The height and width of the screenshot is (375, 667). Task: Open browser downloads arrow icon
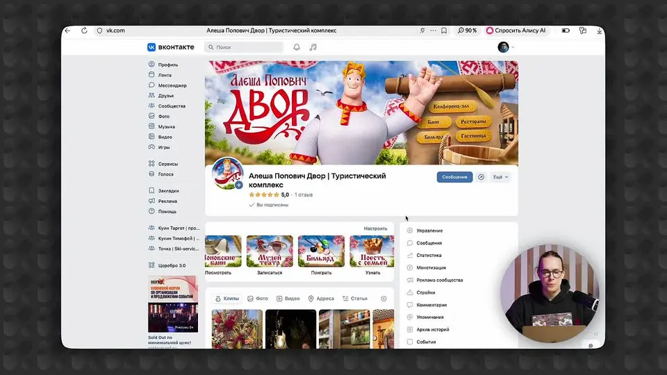click(x=599, y=31)
